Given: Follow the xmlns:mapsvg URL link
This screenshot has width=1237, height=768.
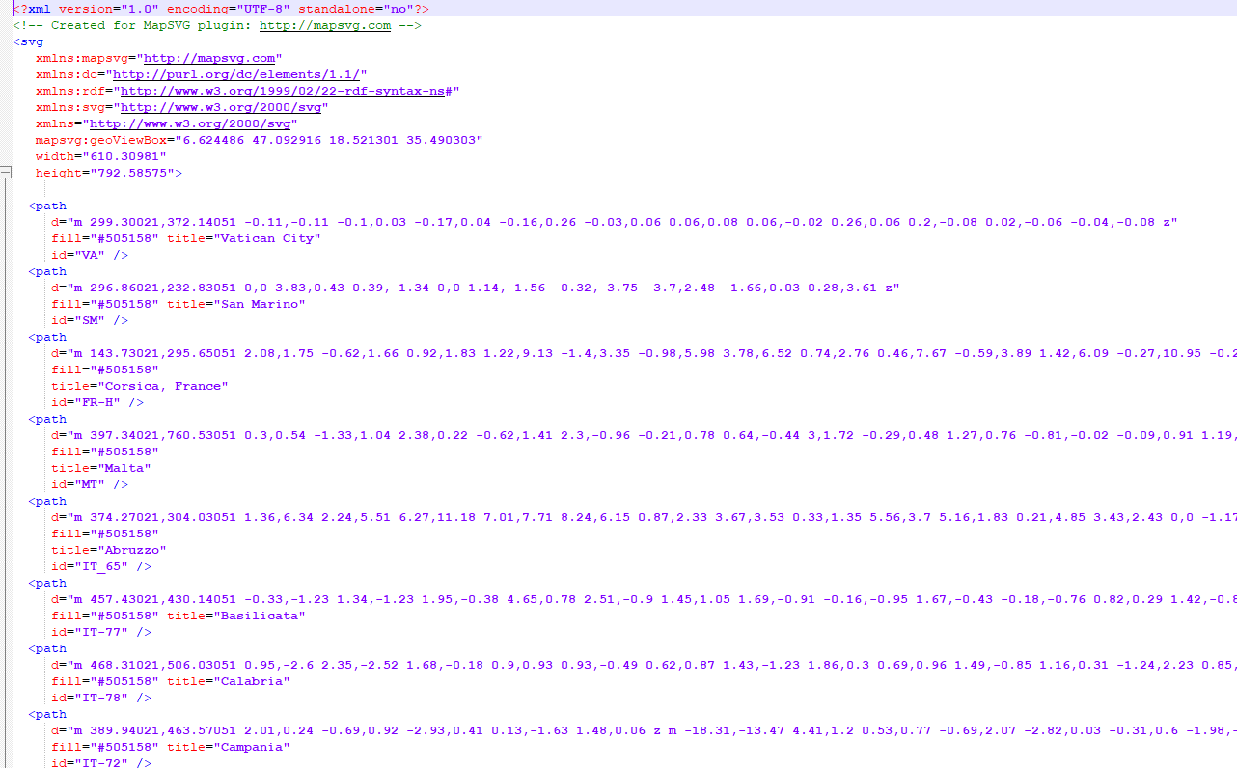Looking at the screenshot, I should point(209,58).
